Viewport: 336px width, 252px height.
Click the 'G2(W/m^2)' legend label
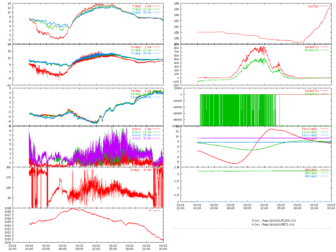[312, 94]
